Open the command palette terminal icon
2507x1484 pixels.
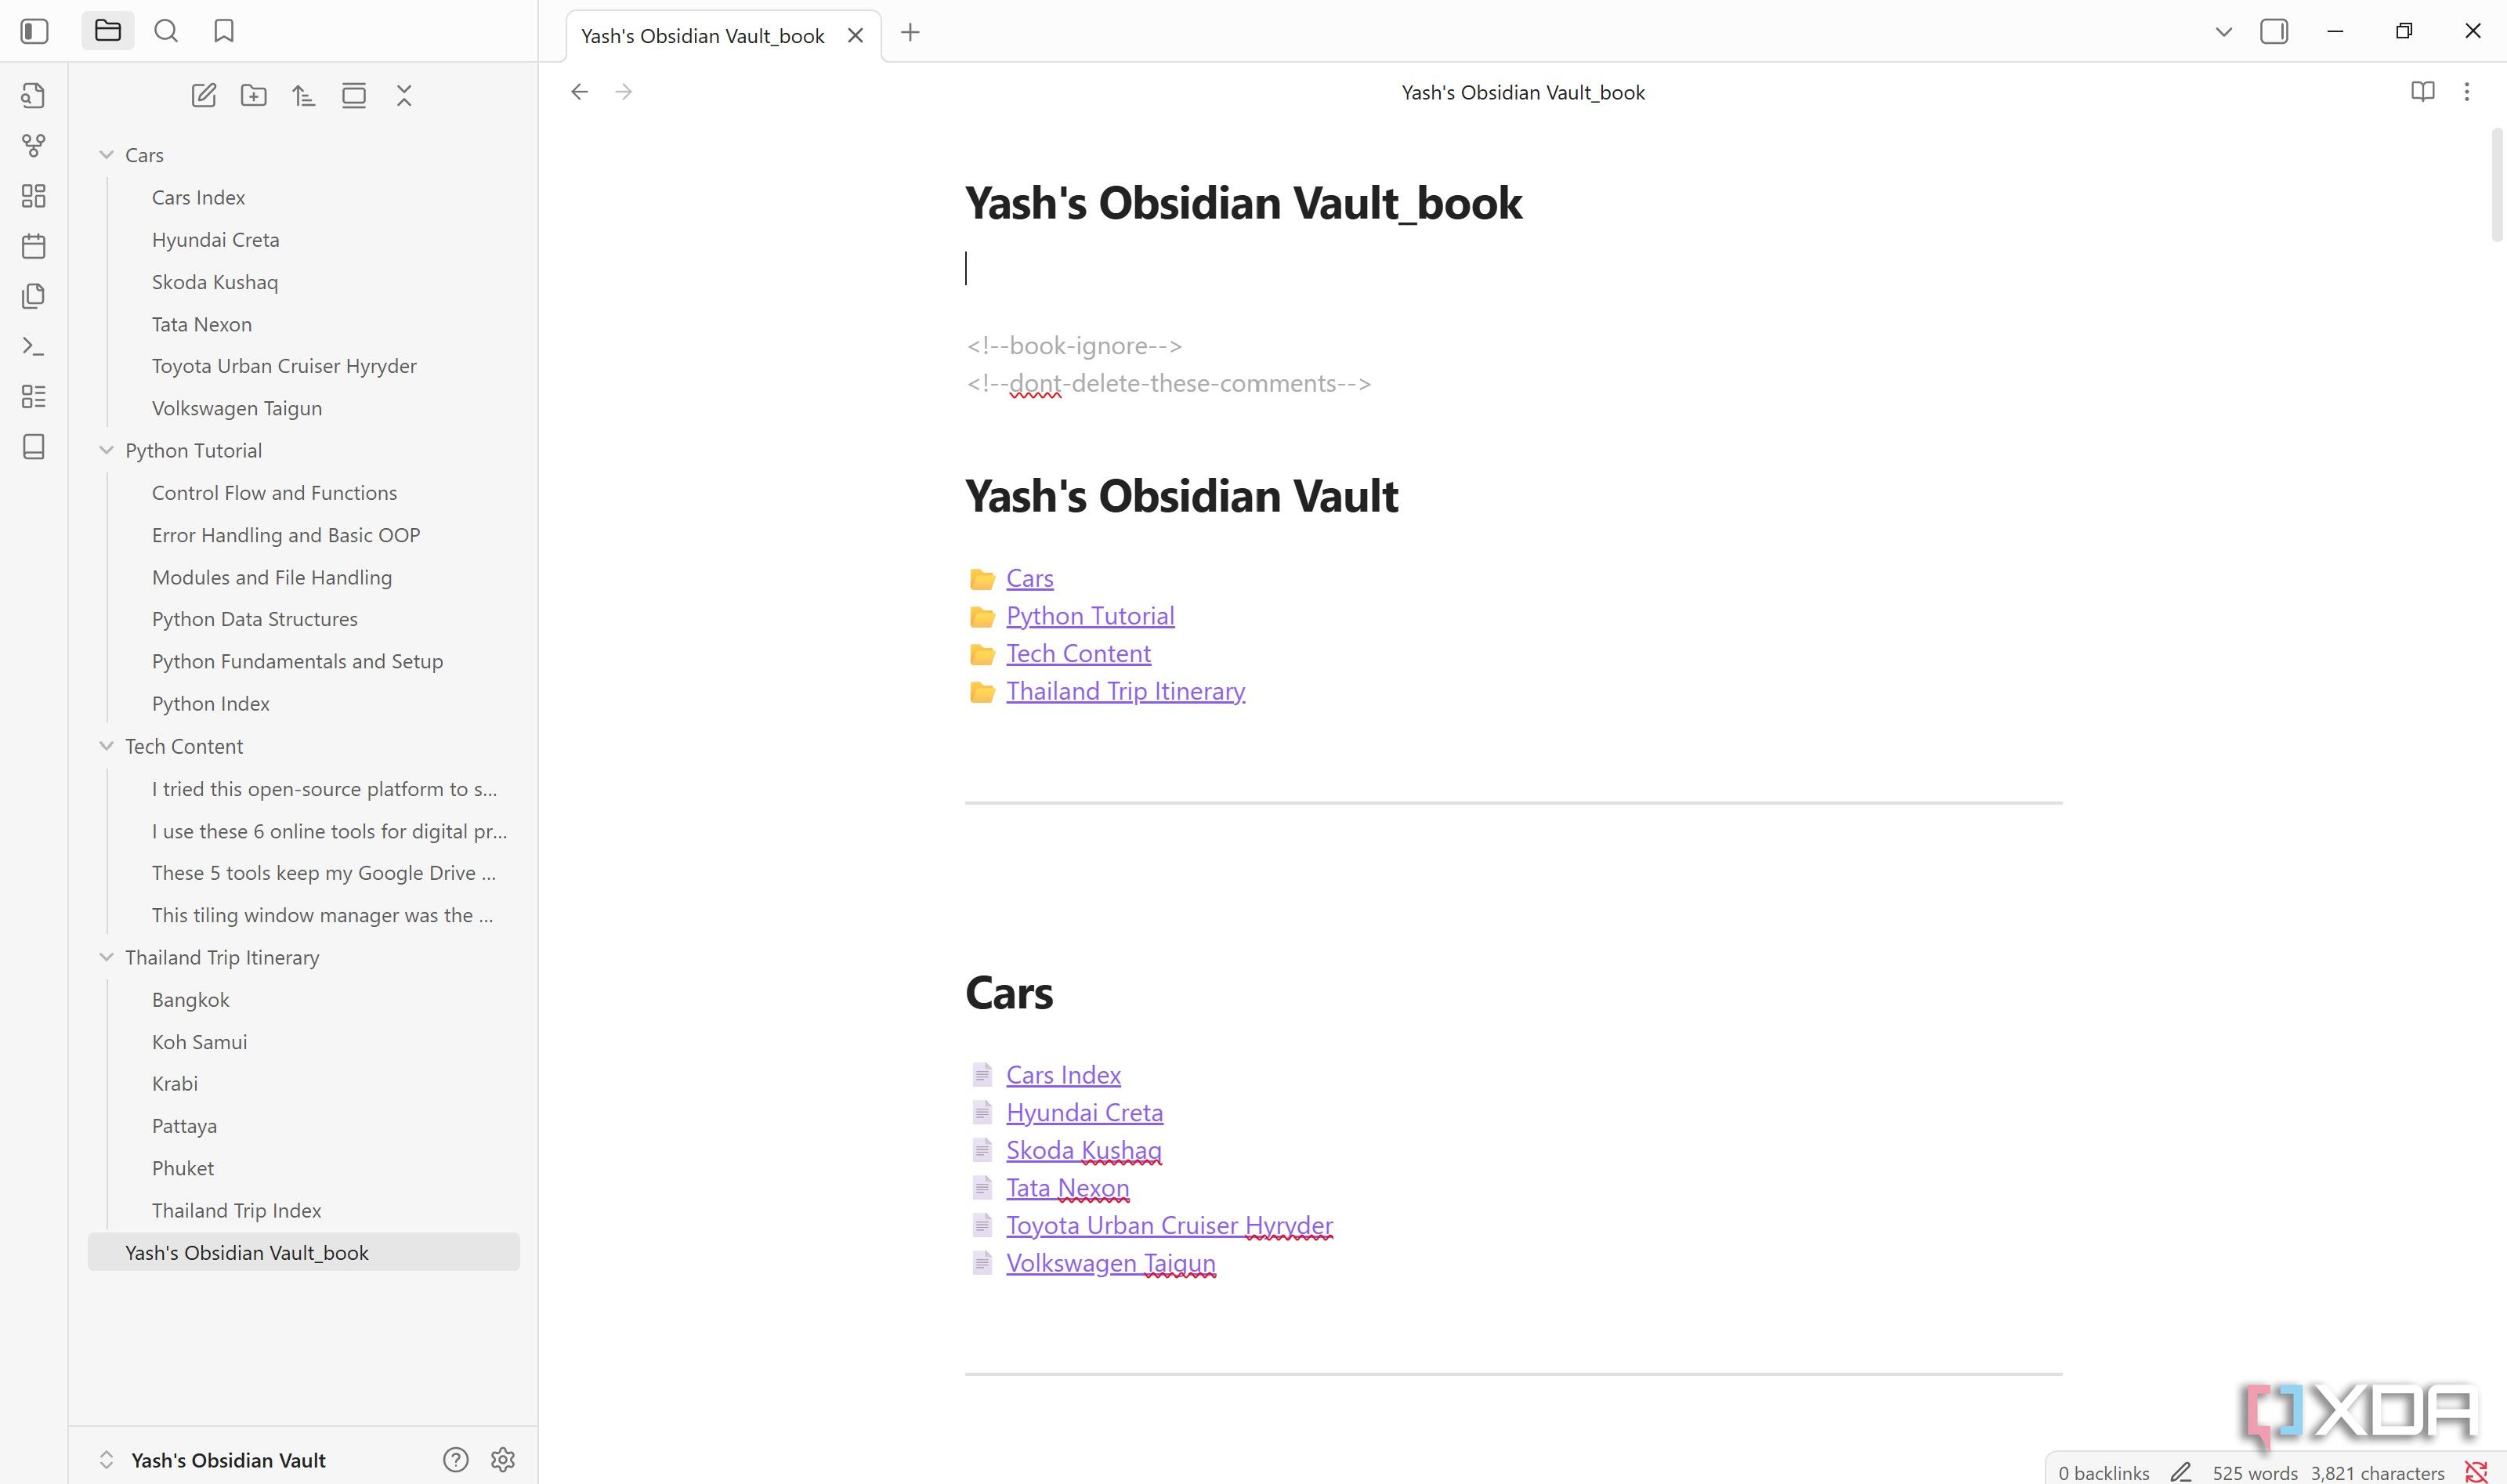pyautogui.click(x=33, y=347)
